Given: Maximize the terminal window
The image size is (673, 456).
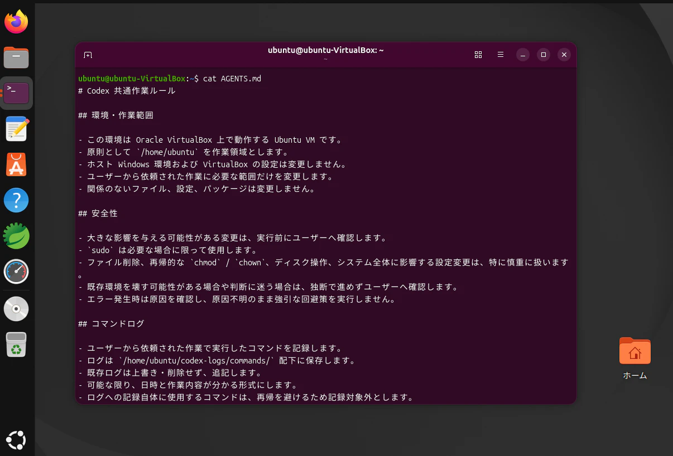Looking at the screenshot, I should pyautogui.click(x=543, y=55).
